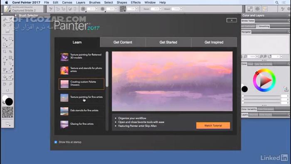Open the Effects menu

click(136, 2)
